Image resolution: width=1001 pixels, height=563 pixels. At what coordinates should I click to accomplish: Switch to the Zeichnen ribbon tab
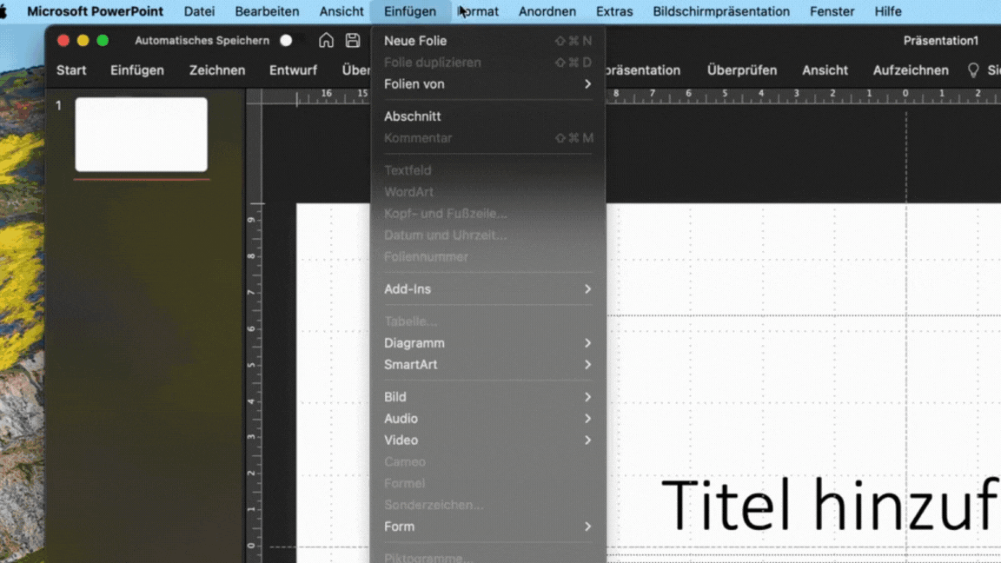(217, 70)
